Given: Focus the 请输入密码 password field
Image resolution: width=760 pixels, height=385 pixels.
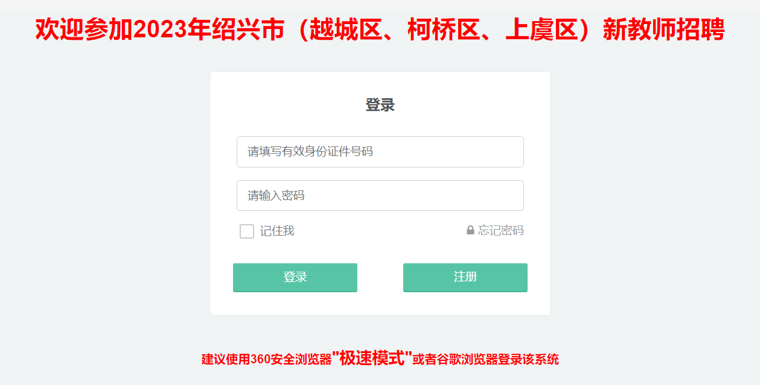Looking at the screenshot, I should point(380,196).
